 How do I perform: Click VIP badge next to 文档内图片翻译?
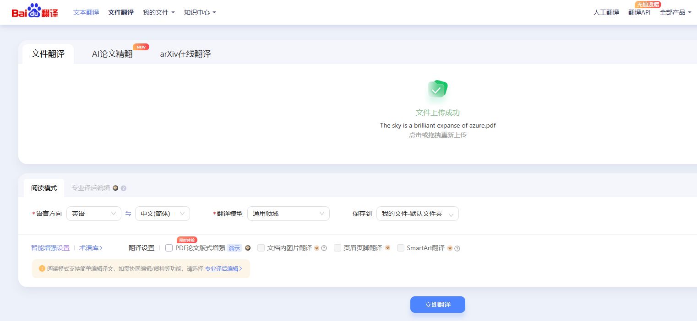[317, 248]
